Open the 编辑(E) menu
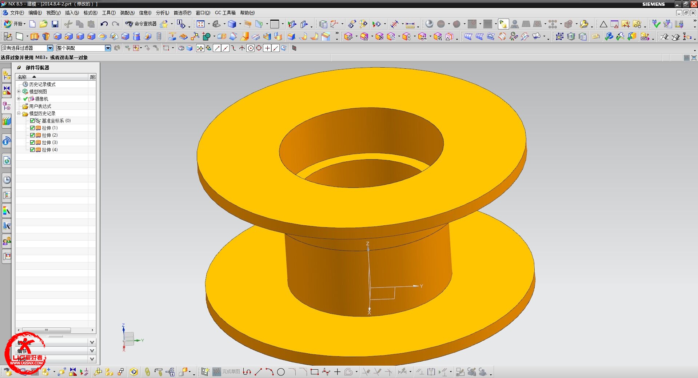Screen dimensions: 698x378 (35, 13)
